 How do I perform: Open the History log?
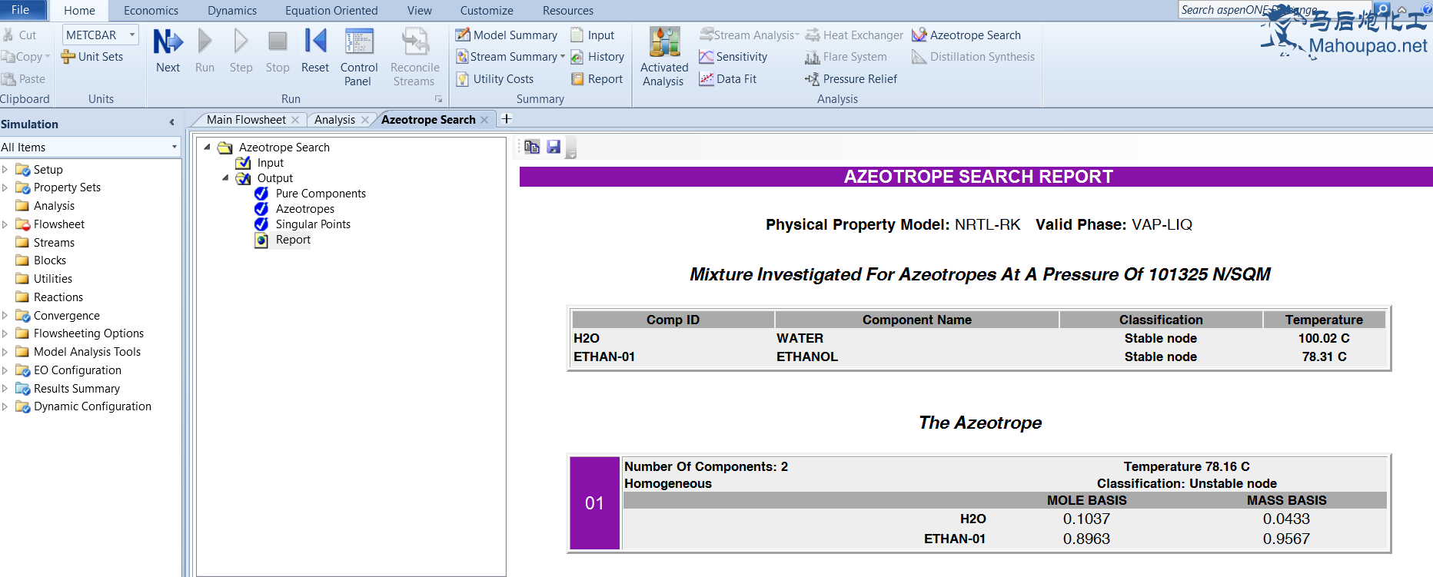(x=597, y=57)
